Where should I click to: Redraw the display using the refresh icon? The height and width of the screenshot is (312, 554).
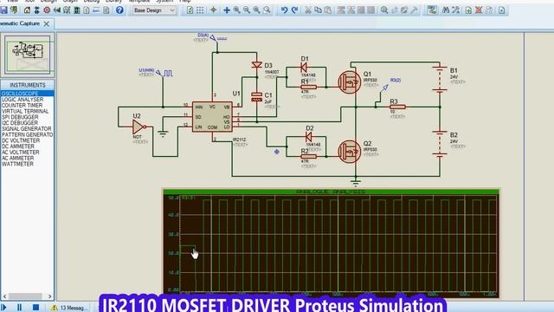tap(190, 10)
